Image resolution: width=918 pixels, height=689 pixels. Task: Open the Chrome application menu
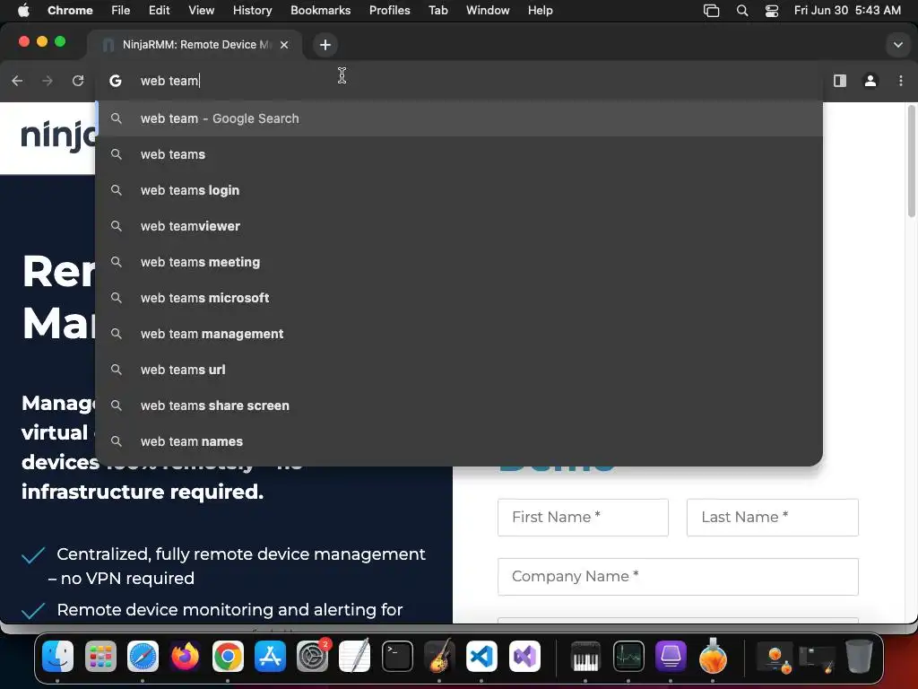(70, 10)
